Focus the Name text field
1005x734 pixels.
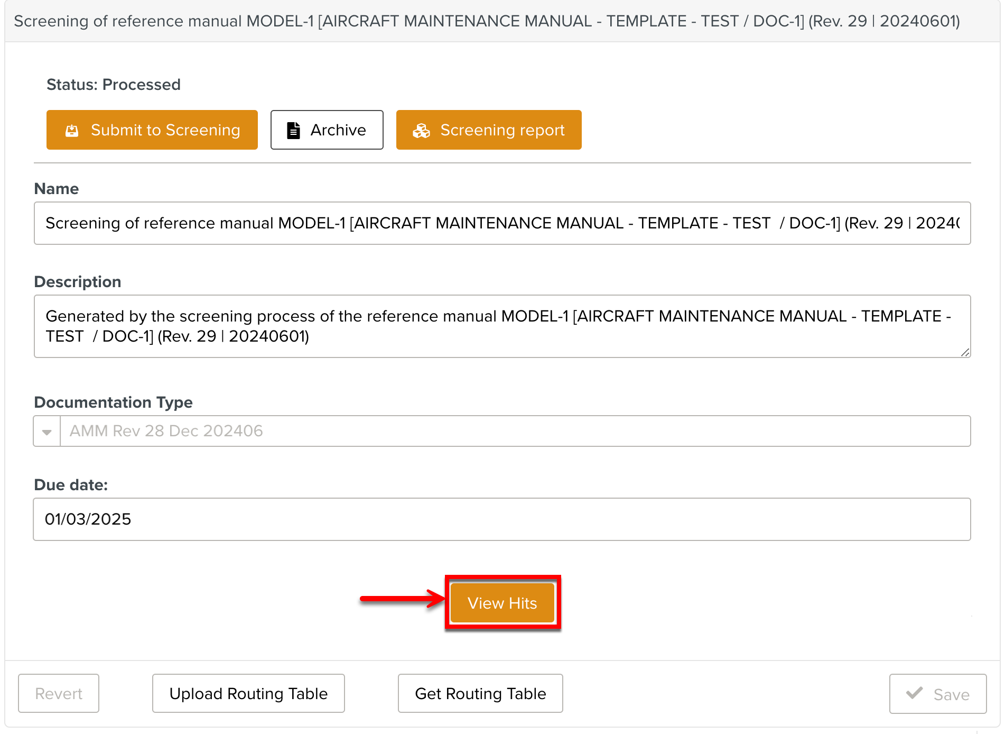pyautogui.click(x=502, y=223)
